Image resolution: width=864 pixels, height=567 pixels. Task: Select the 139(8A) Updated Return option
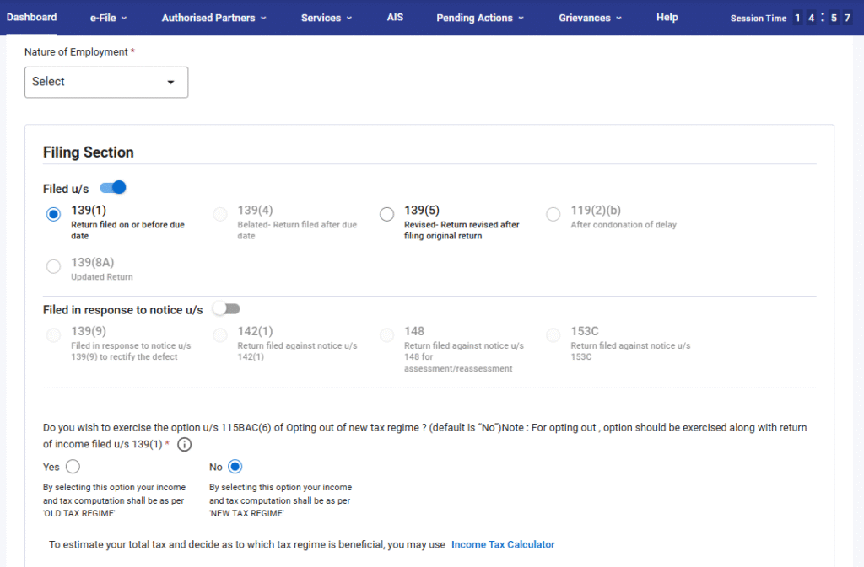point(54,267)
